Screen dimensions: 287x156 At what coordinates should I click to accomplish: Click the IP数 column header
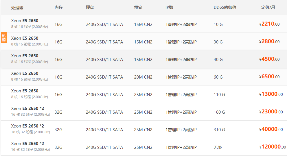click(x=169, y=7)
